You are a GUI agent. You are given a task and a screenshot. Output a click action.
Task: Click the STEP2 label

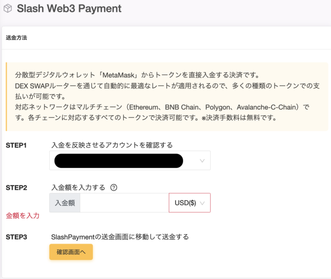17,188
